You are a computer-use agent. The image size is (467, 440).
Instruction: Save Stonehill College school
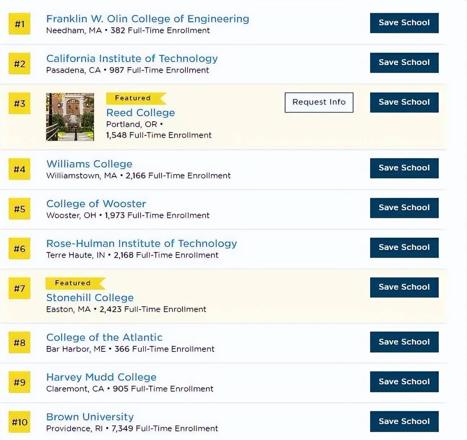(404, 287)
